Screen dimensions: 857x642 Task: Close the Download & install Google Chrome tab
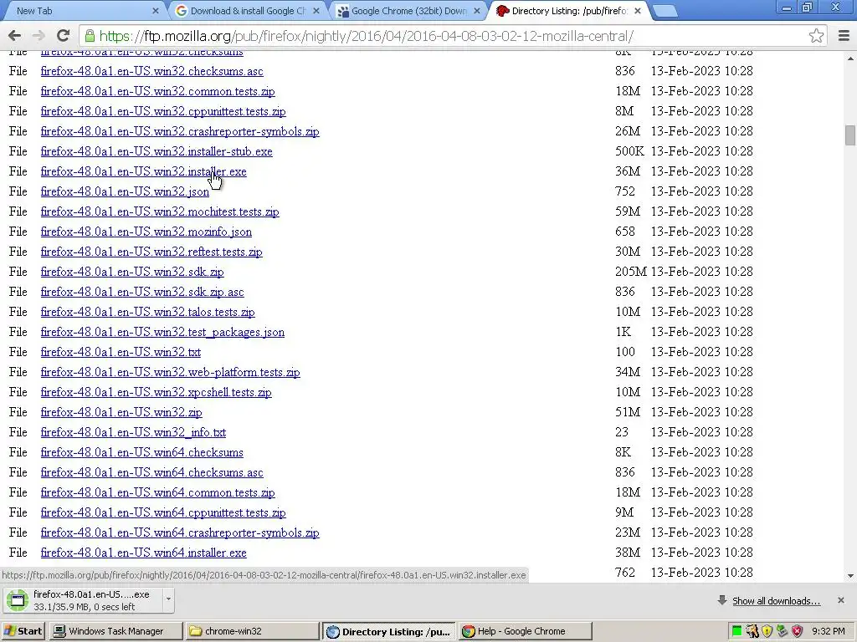click(316, 10)
